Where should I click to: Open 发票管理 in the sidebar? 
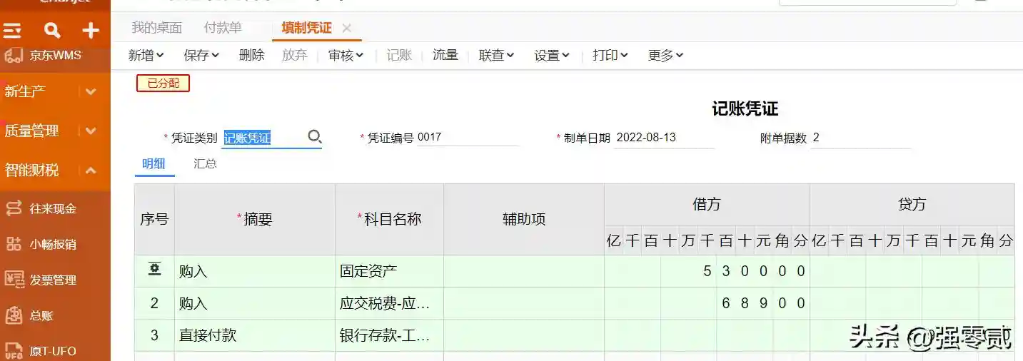click(x=52, y=280)
